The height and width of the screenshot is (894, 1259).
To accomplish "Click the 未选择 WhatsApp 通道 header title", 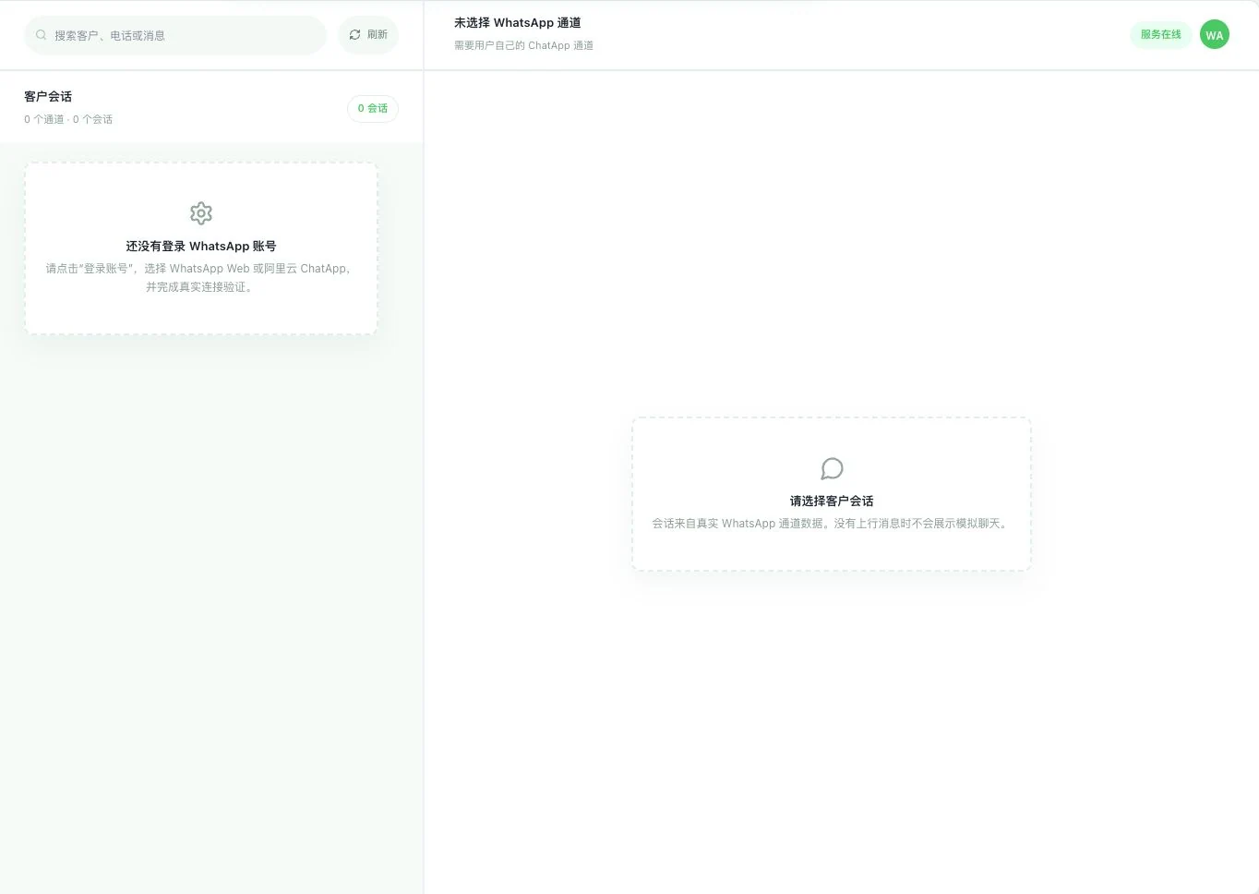I will click(517, 23).
